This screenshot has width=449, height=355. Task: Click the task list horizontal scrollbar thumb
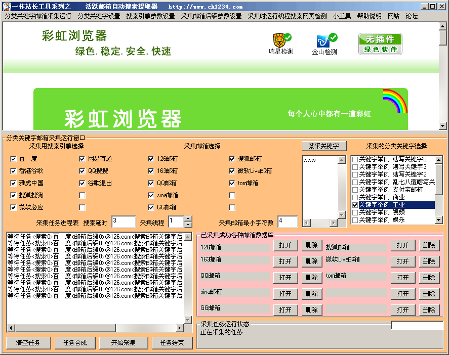[66, 328]
